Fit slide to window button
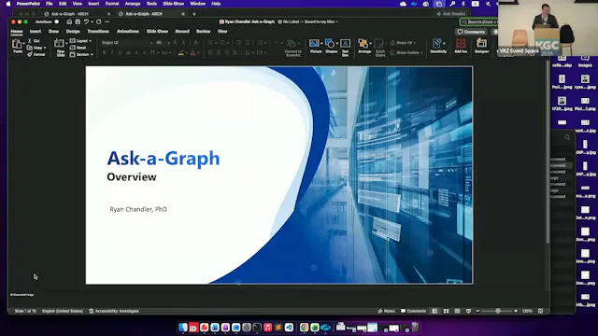This screenshot has width=598, height=336. pyautogui.click(x=540, y=311)
